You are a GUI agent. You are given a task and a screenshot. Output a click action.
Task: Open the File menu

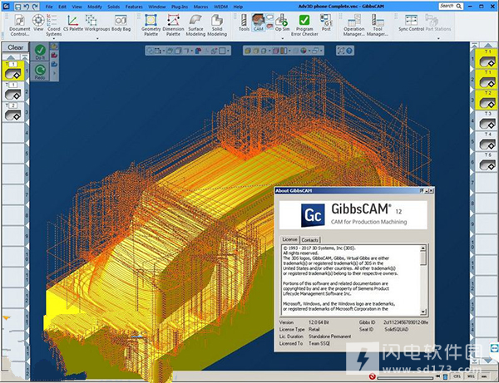pyautogui.click(x=49, y=7)
